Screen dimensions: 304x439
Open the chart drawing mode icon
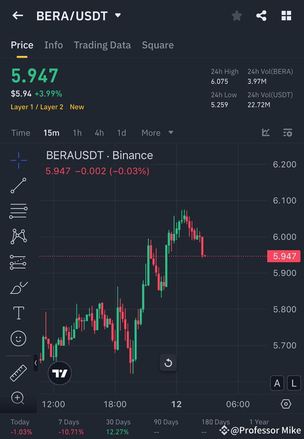266,132
